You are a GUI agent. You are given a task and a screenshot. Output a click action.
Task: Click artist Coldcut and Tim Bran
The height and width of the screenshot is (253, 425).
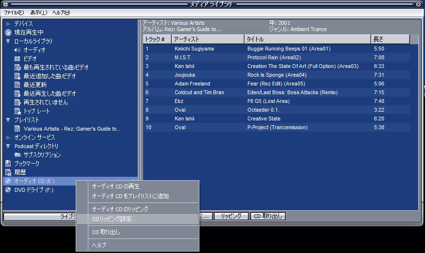click(199, 92)
